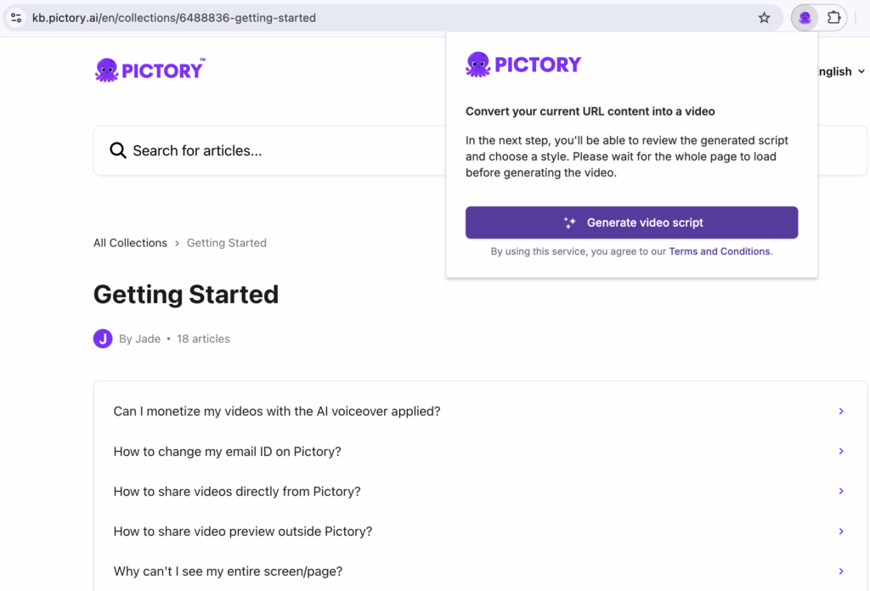Open the All Collections breadcrumb
This screenshot has width=870, height=591.
130,242
